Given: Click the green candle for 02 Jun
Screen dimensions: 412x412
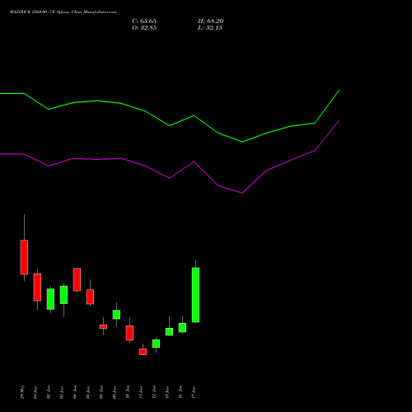Looking at the screenshot, I should tap(50, 299).
